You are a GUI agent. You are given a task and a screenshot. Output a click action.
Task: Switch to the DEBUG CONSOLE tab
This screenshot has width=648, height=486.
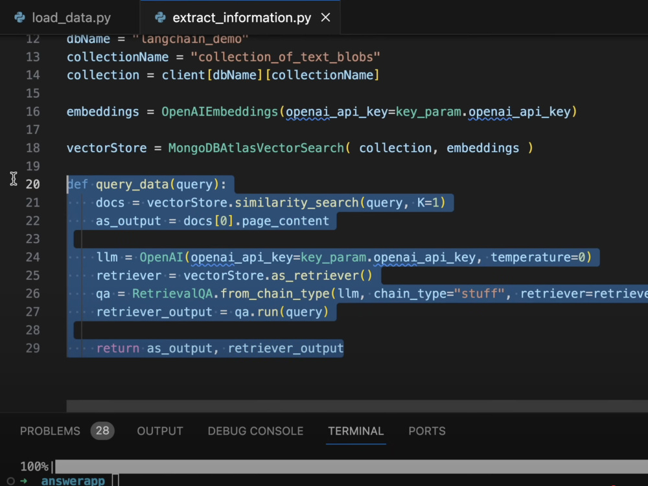(x=255, y=431)
